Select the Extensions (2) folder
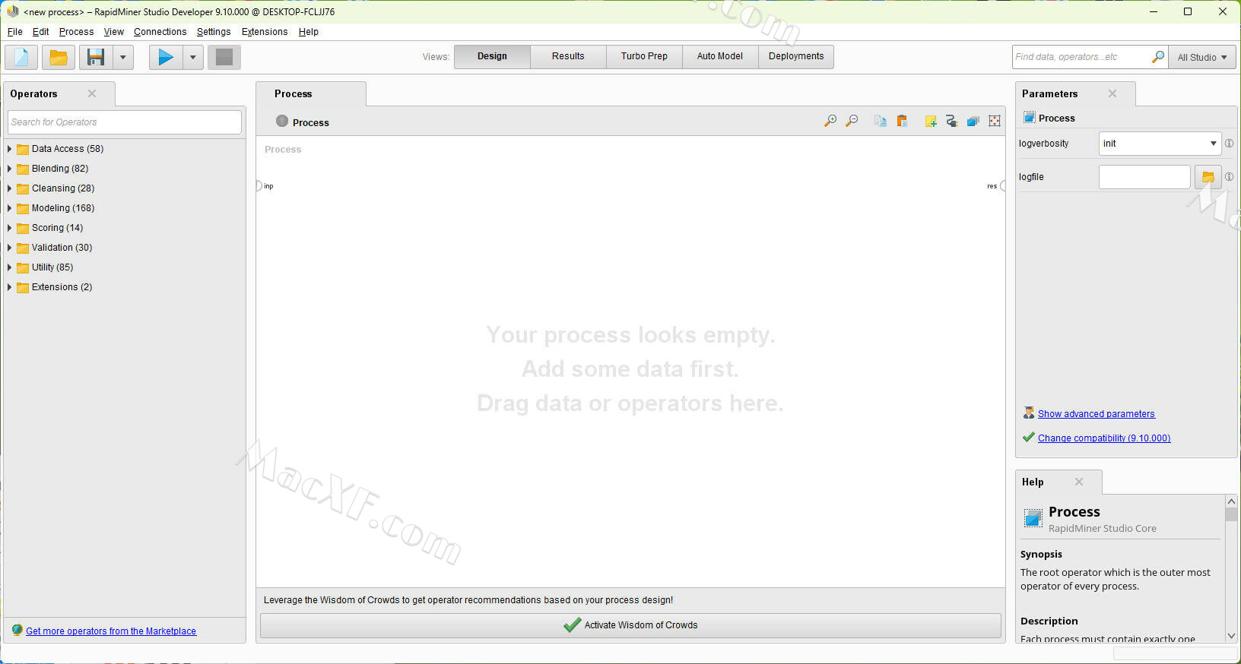Screen dimensions: 1241x664 point(62,287)
